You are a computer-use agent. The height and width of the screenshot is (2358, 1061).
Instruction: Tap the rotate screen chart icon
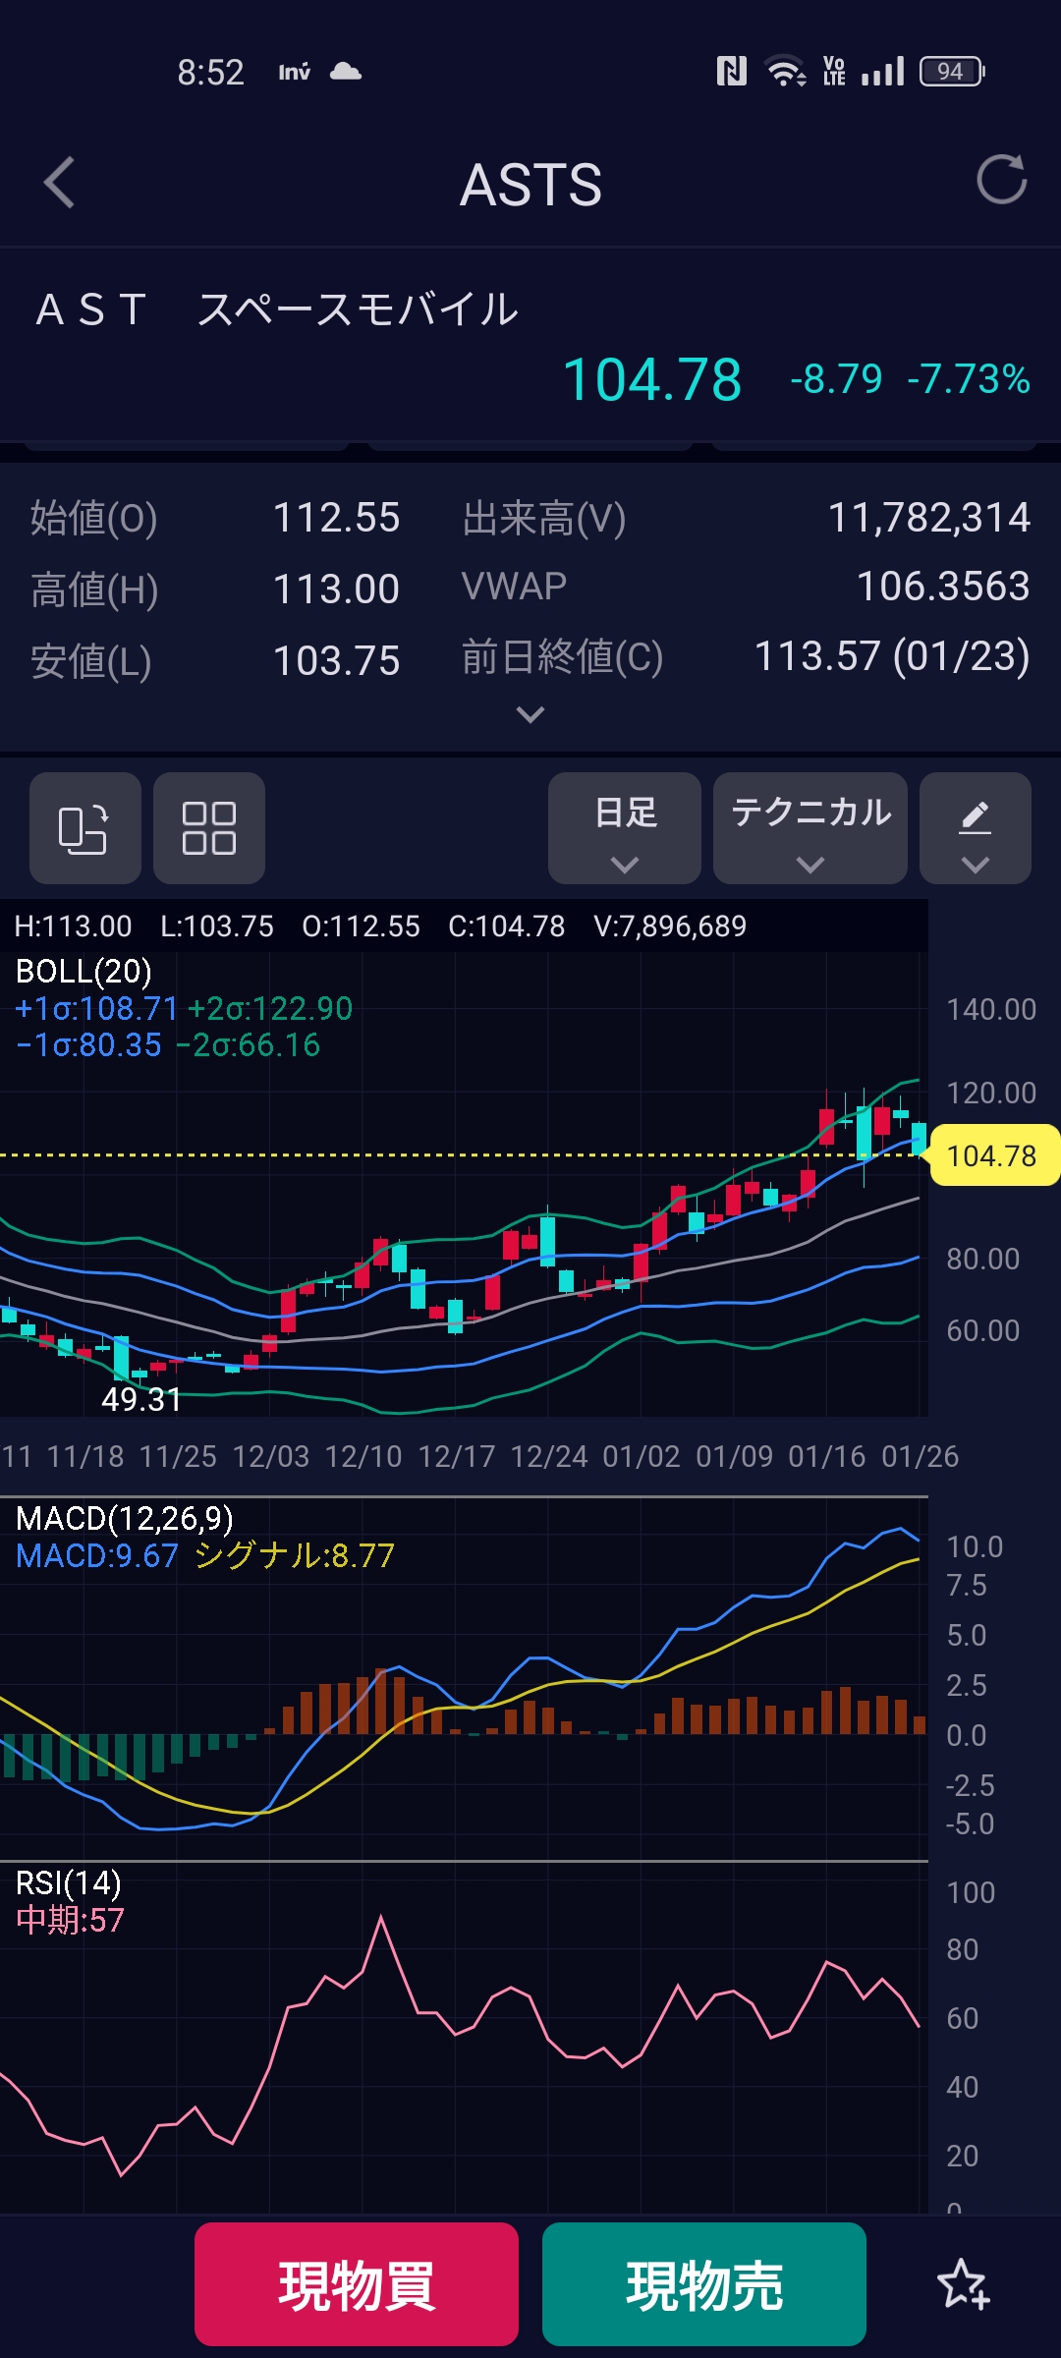click(x=84, y=828)
